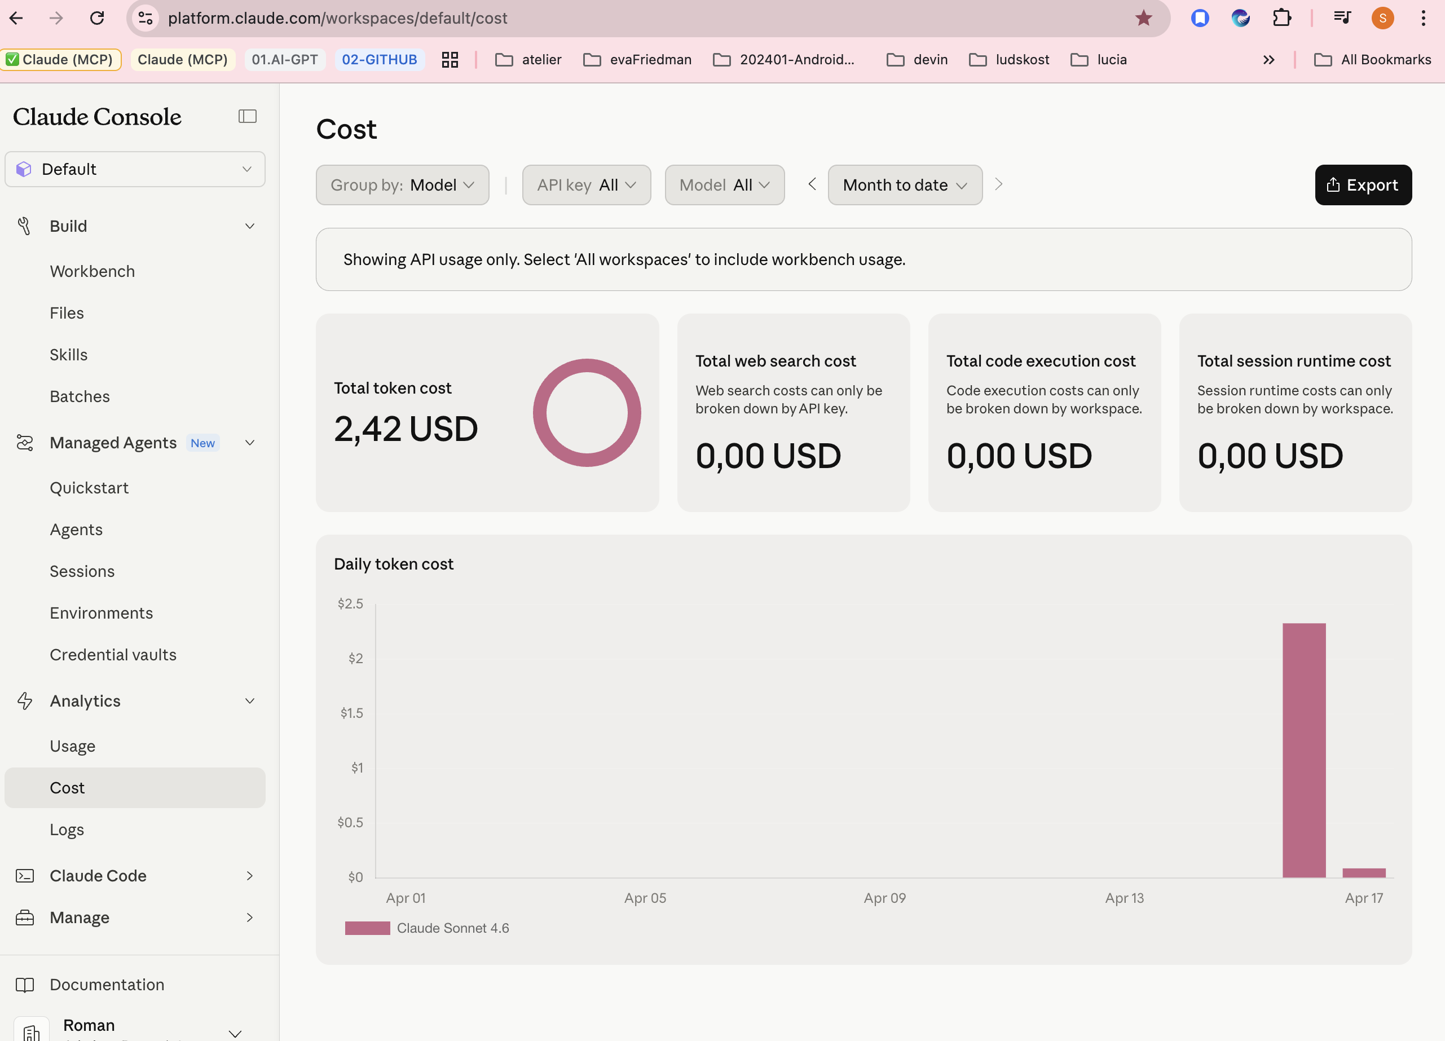
Task: Go to next date range
Action: (998, 185)
